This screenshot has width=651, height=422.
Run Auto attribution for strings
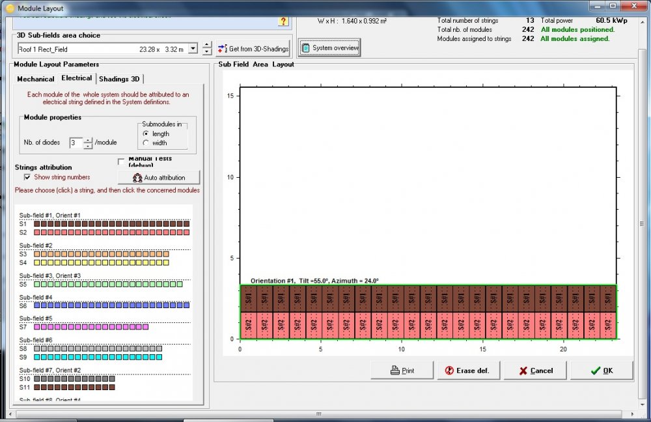(159, 178)
